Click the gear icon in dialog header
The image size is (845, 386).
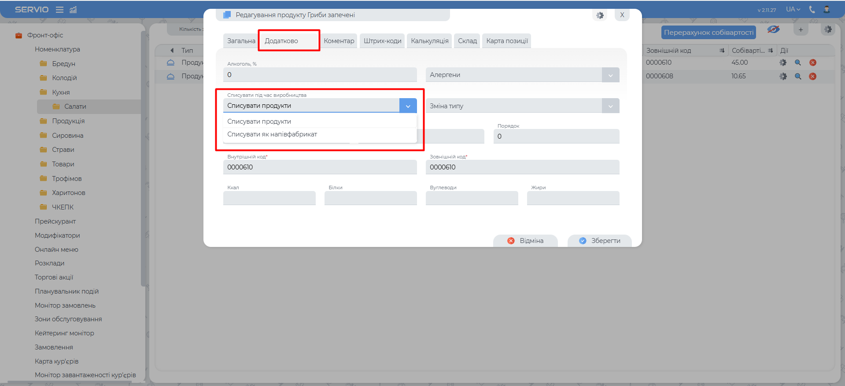(x=600, y=15)
